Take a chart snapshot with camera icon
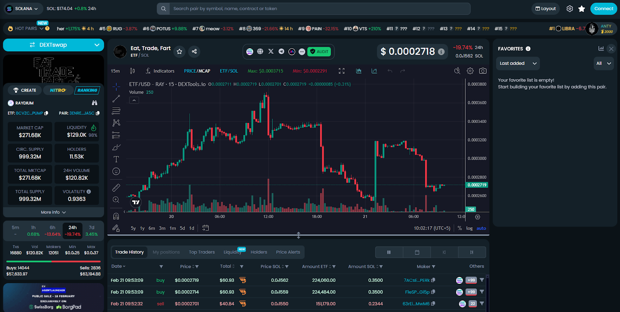 click(x=483, y=71)
